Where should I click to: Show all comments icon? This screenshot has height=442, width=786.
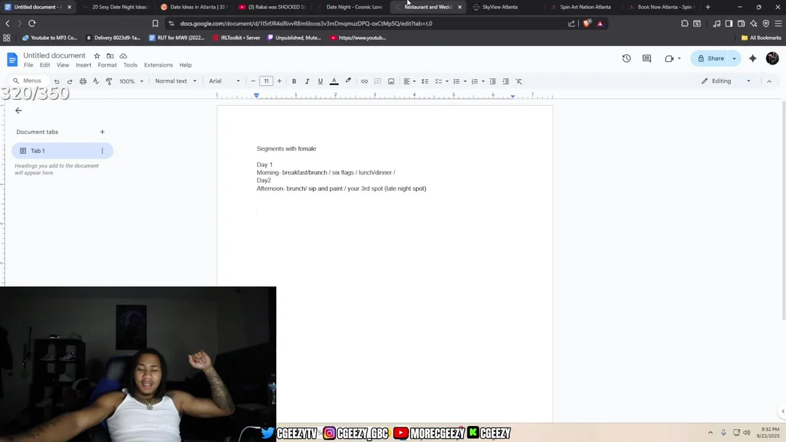647,58
